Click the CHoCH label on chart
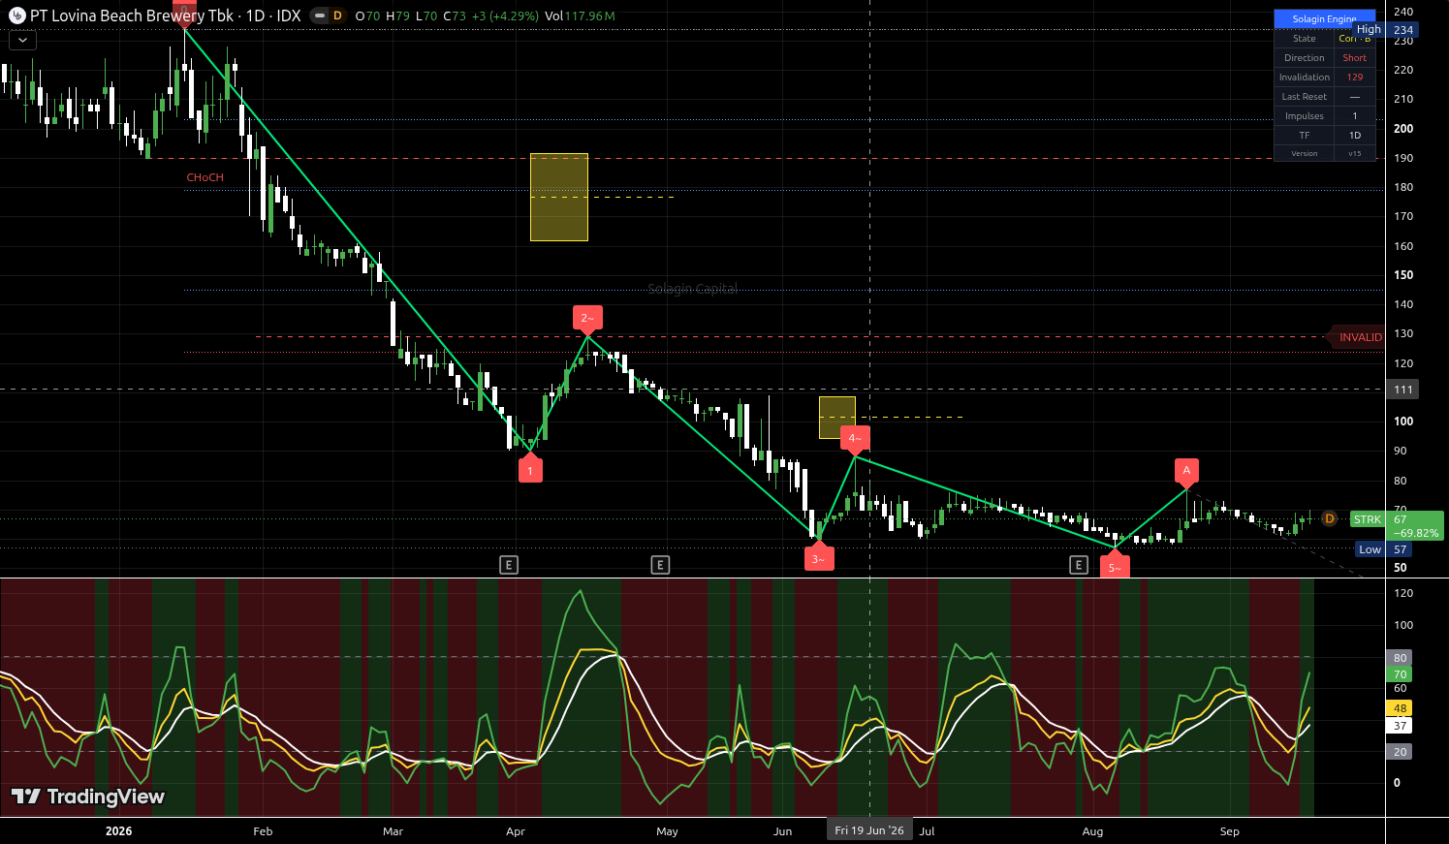 pyautogui.click(x=205, y=177)
